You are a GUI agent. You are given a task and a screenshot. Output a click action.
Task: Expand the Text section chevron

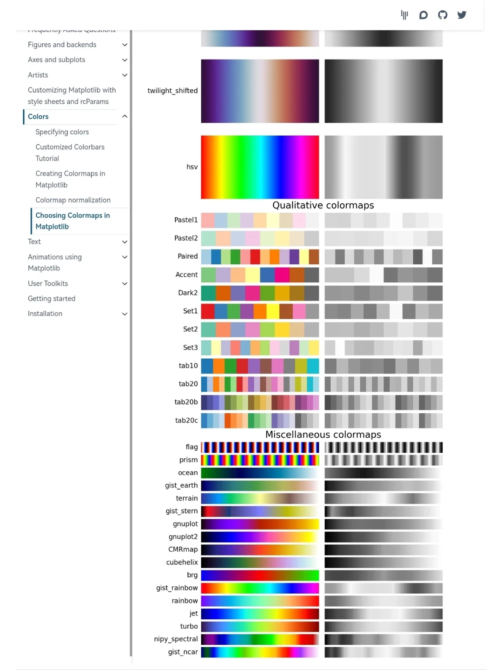[125, 242]
